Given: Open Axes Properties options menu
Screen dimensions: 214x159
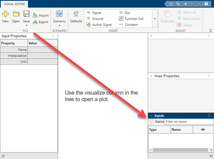Looking at the screenshot, I should pos(209,76).
